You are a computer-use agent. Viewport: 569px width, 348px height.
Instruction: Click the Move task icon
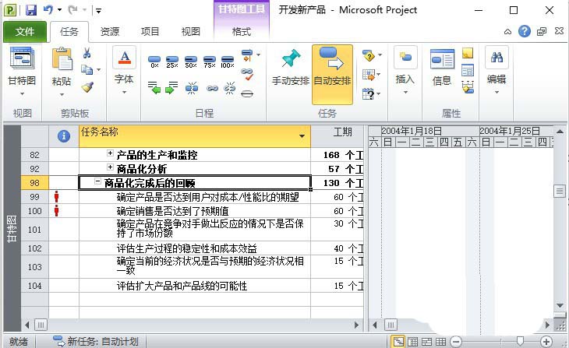click(369, 75)
